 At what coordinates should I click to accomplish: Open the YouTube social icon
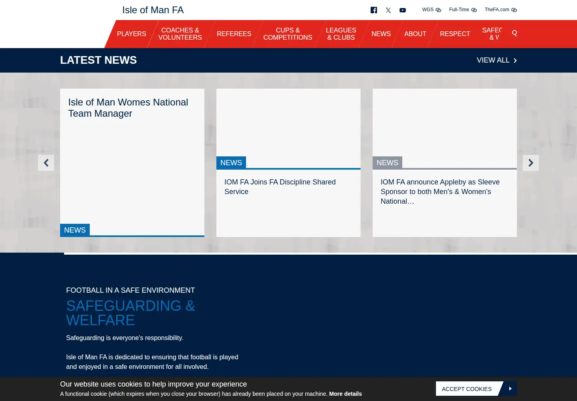[403, 10]
